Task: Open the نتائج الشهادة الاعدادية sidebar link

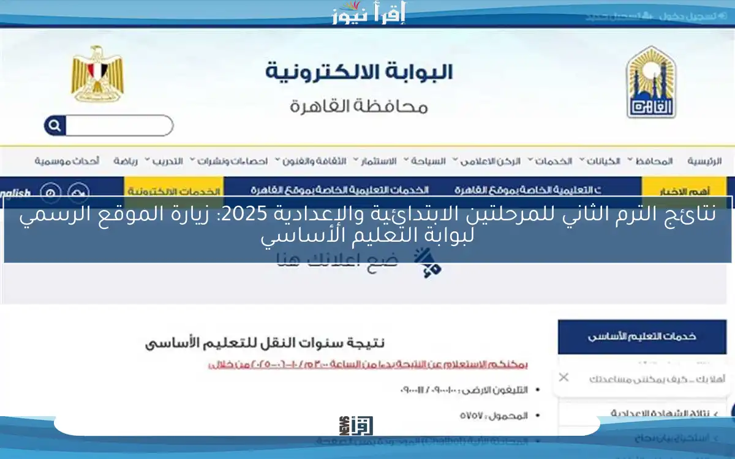Action: 659,414
